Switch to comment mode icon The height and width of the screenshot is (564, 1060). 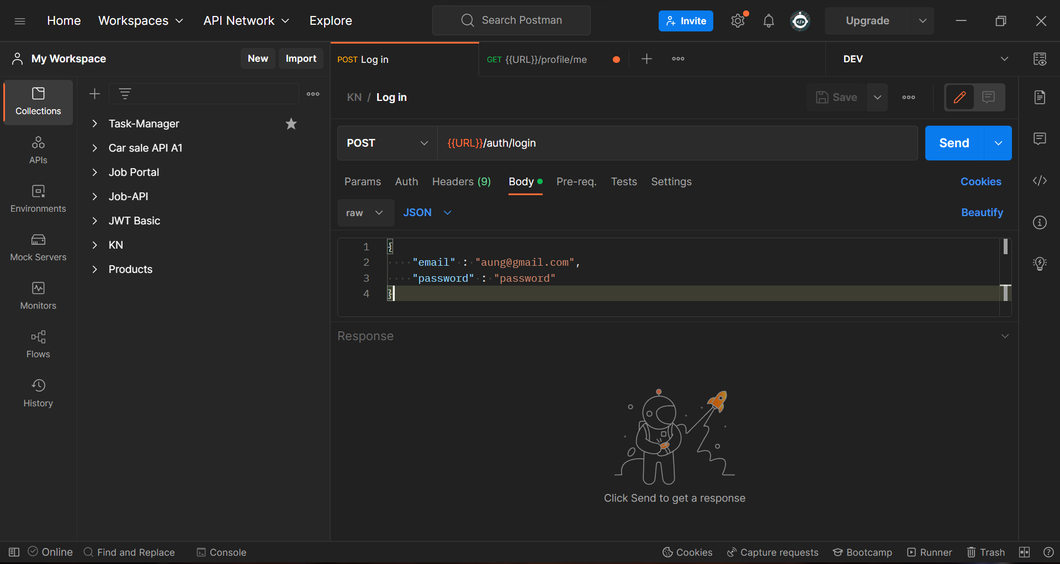(988, 98)
